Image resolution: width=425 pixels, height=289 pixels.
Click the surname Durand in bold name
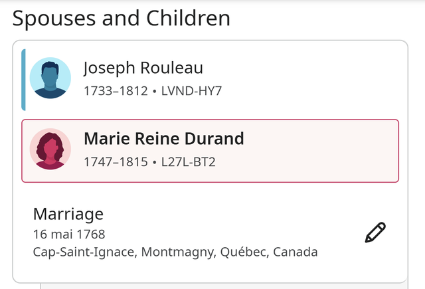tap(214, 139)
